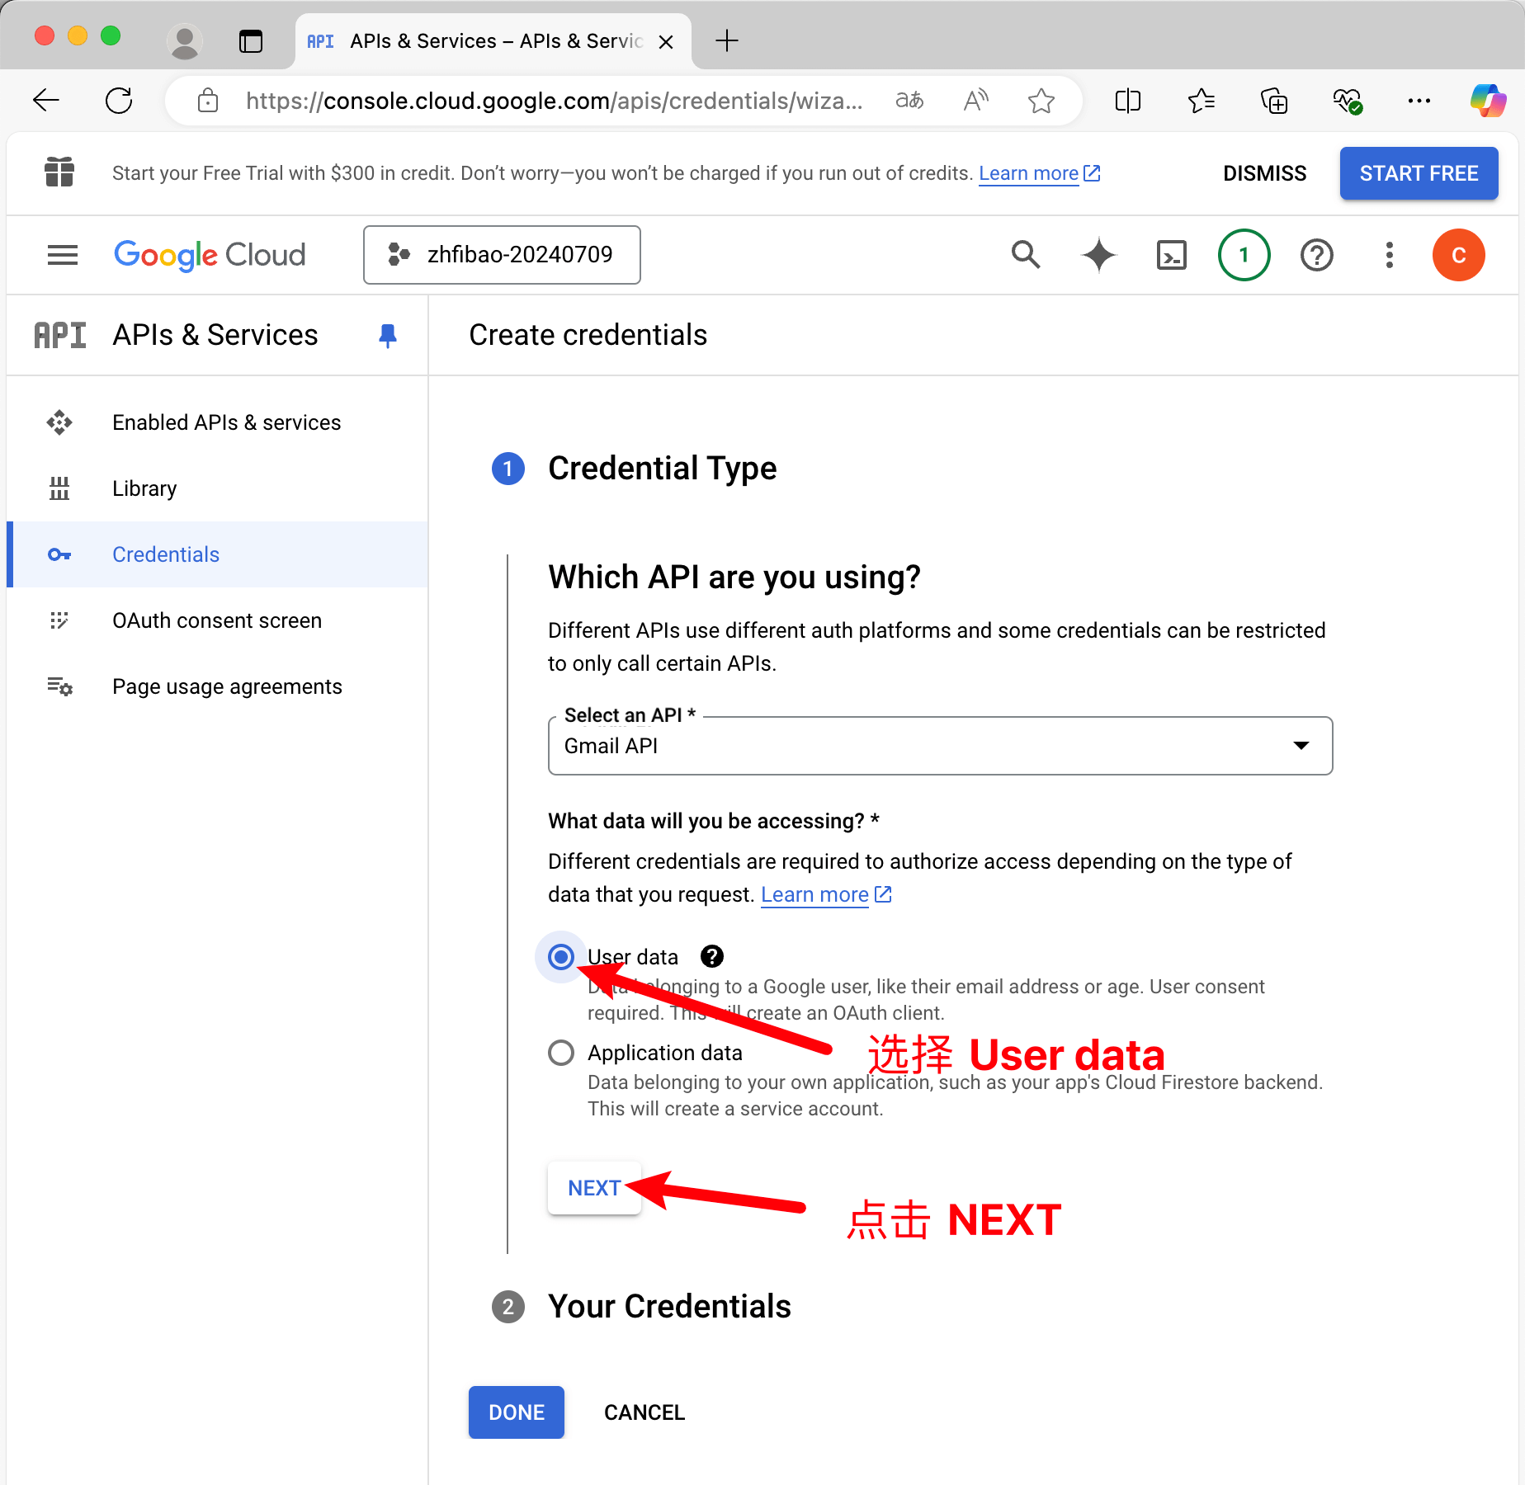Image resolution: width=1525 pixels, height=1485 pixels.
Task: Enable Read aloud icon in address bar
Action: click(975, 101)
